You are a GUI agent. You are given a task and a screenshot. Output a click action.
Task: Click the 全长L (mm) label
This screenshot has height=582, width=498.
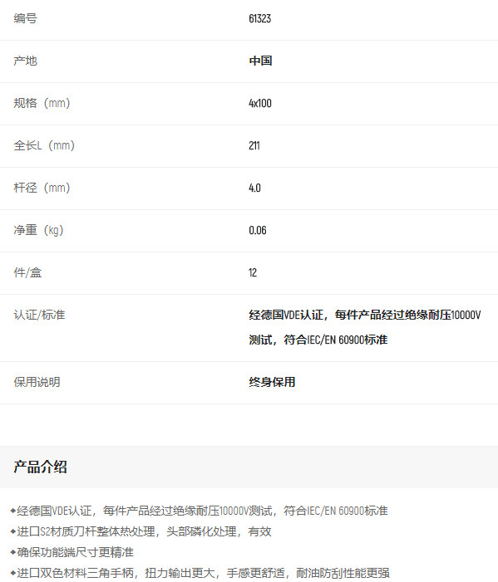44,145
